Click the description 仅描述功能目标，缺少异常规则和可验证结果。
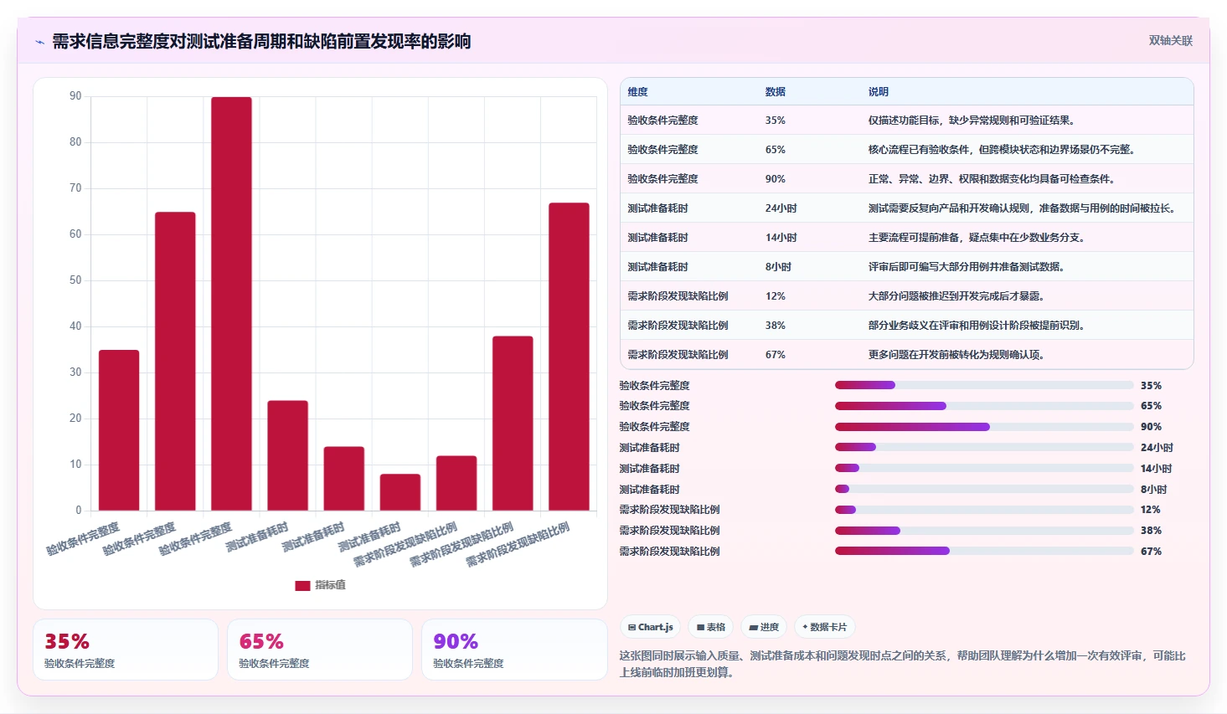 click(972, 121)
